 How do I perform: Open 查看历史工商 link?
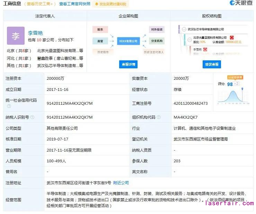[41, 4]
